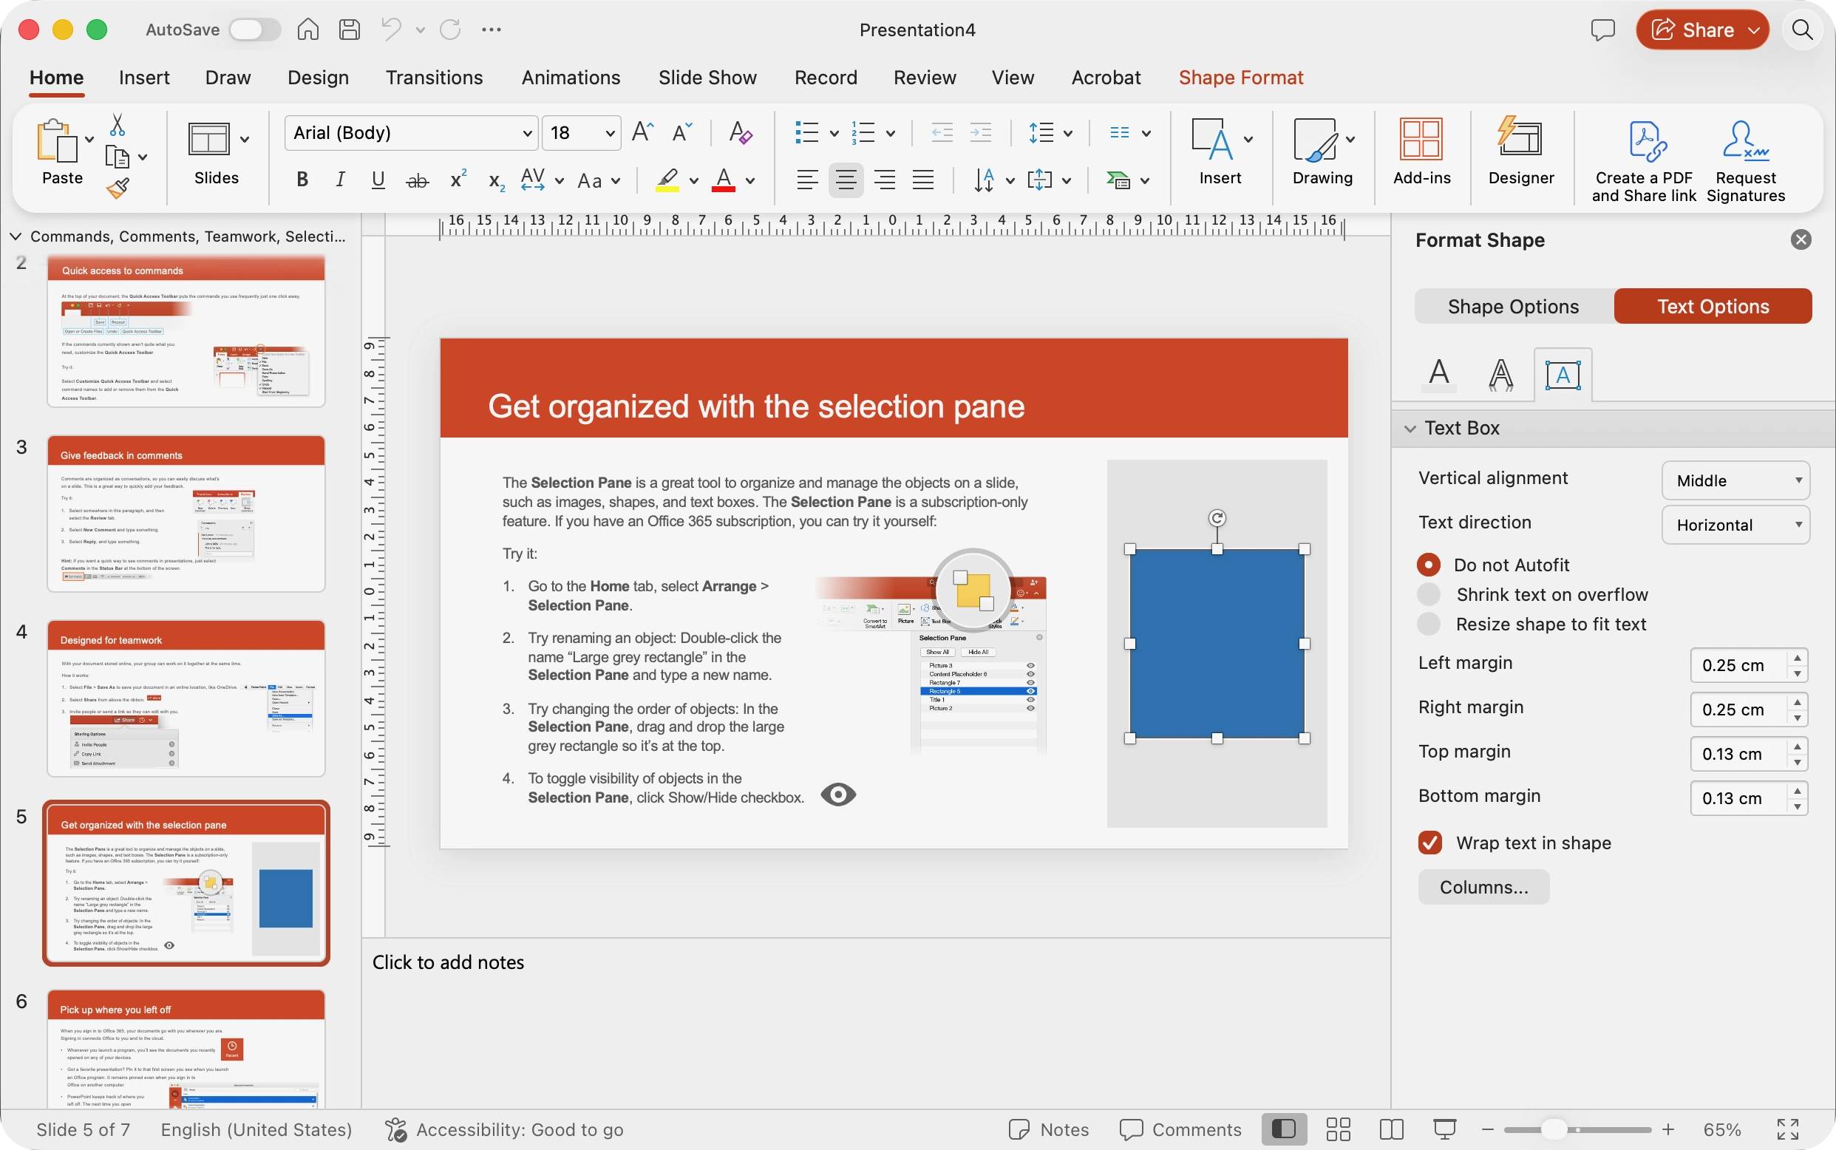Click the Save icon in title bar
The width and height of the screenshot is (1836, 1150).
click(x=349, y=30)
